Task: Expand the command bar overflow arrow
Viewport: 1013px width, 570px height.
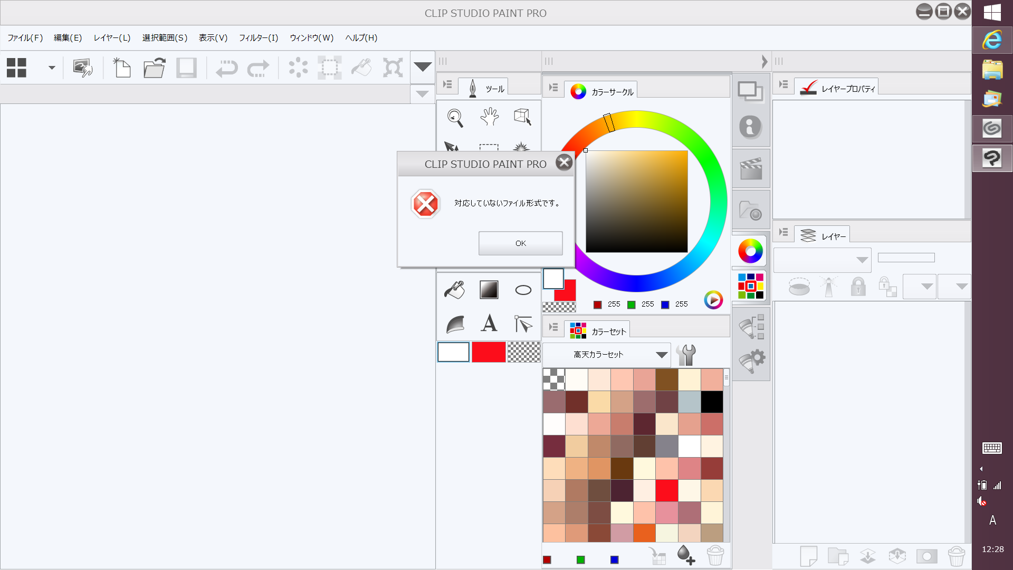Action: pyautogui.click(x=423, y=67)
